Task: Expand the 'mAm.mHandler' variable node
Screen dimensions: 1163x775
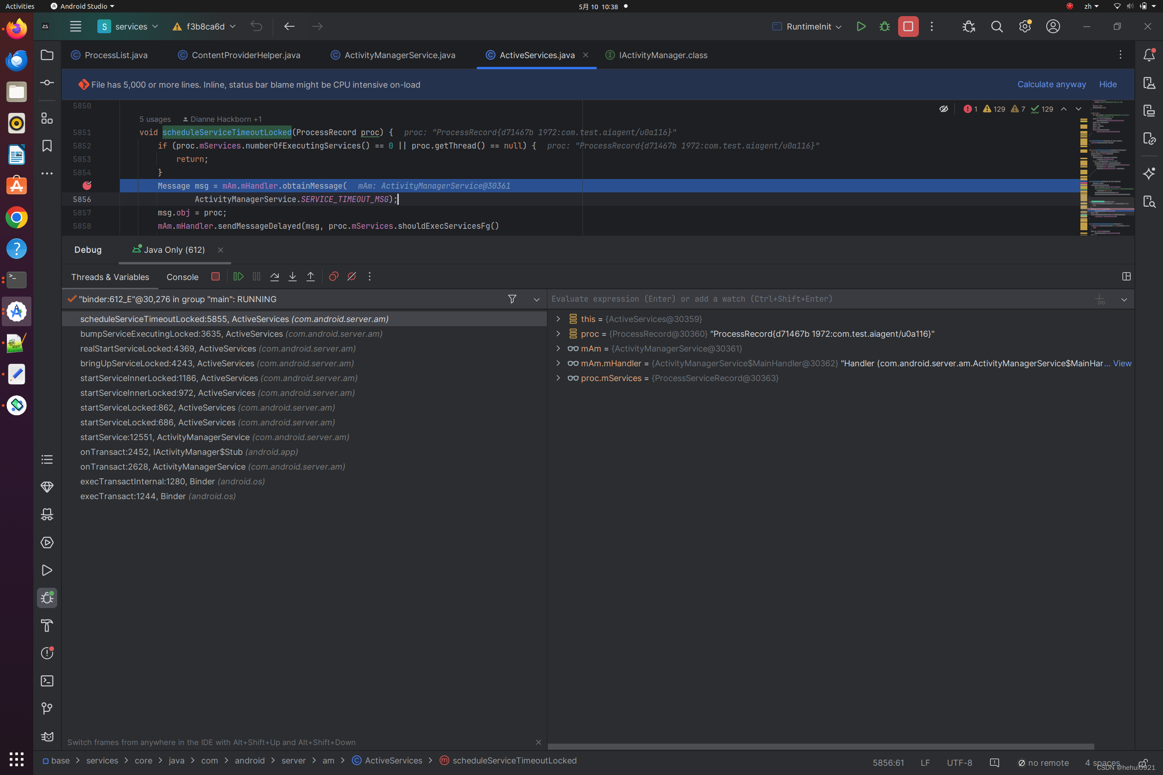Action: [x=558, y=364]
